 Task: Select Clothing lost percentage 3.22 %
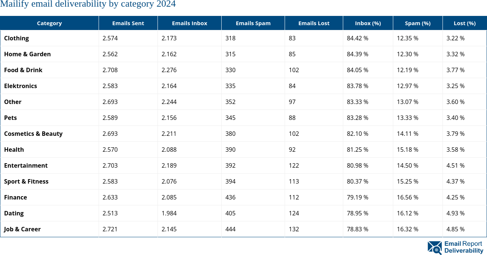pos(455,38)
